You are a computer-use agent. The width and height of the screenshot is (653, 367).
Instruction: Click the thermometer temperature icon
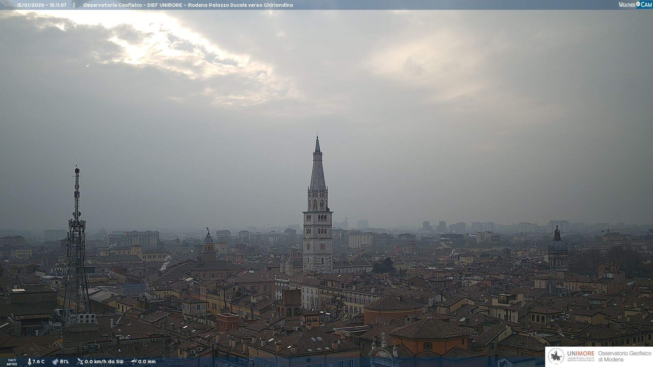coord(29,362)
